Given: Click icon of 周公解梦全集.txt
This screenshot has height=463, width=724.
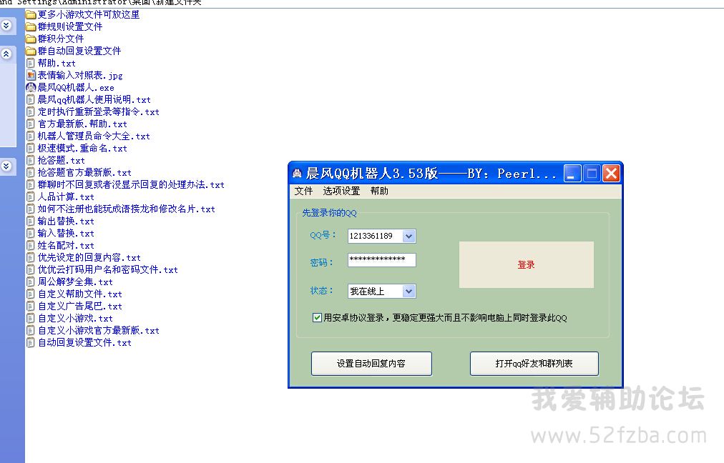Looking at the screenshot, I should 31,282.
